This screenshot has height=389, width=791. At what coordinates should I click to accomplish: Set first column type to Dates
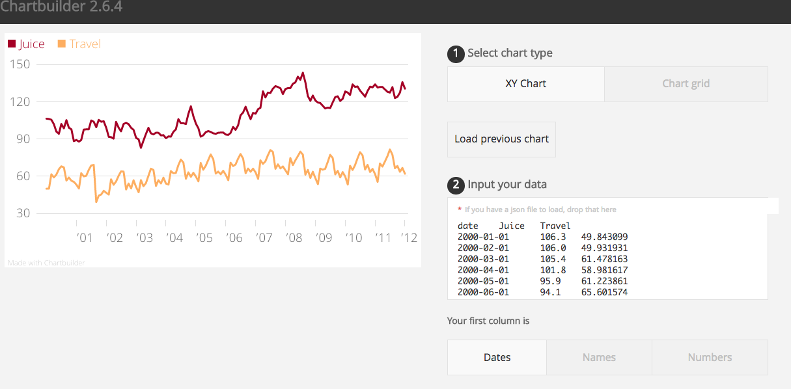coord(497,357)
